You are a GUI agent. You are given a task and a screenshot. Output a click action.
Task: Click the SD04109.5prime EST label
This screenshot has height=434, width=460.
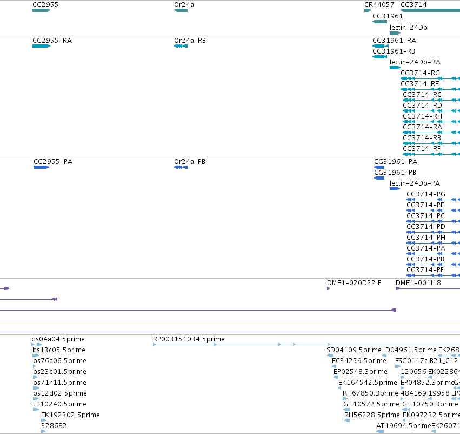tap(354, 350)
